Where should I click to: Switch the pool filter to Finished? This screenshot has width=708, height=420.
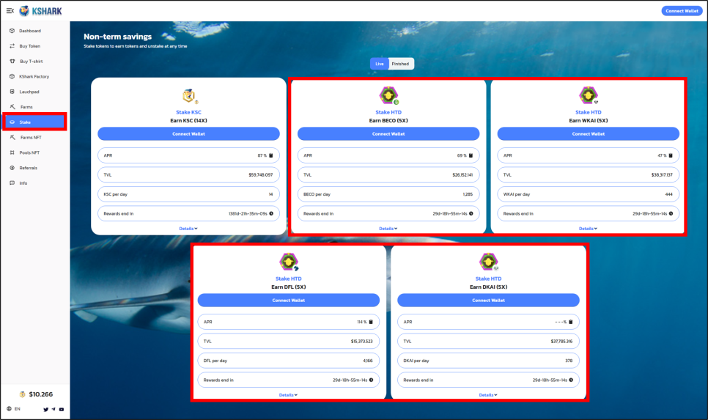(x=401, y=64)
